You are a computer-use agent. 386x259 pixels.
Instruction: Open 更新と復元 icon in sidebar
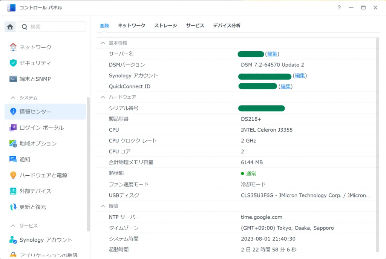click(13, 207)
